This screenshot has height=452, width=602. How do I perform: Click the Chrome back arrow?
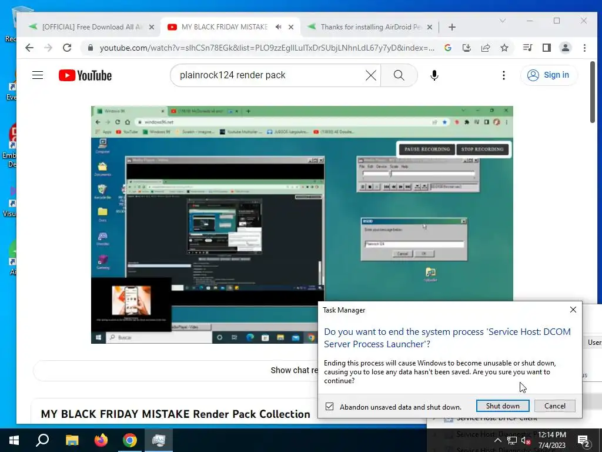pos(29,48)
